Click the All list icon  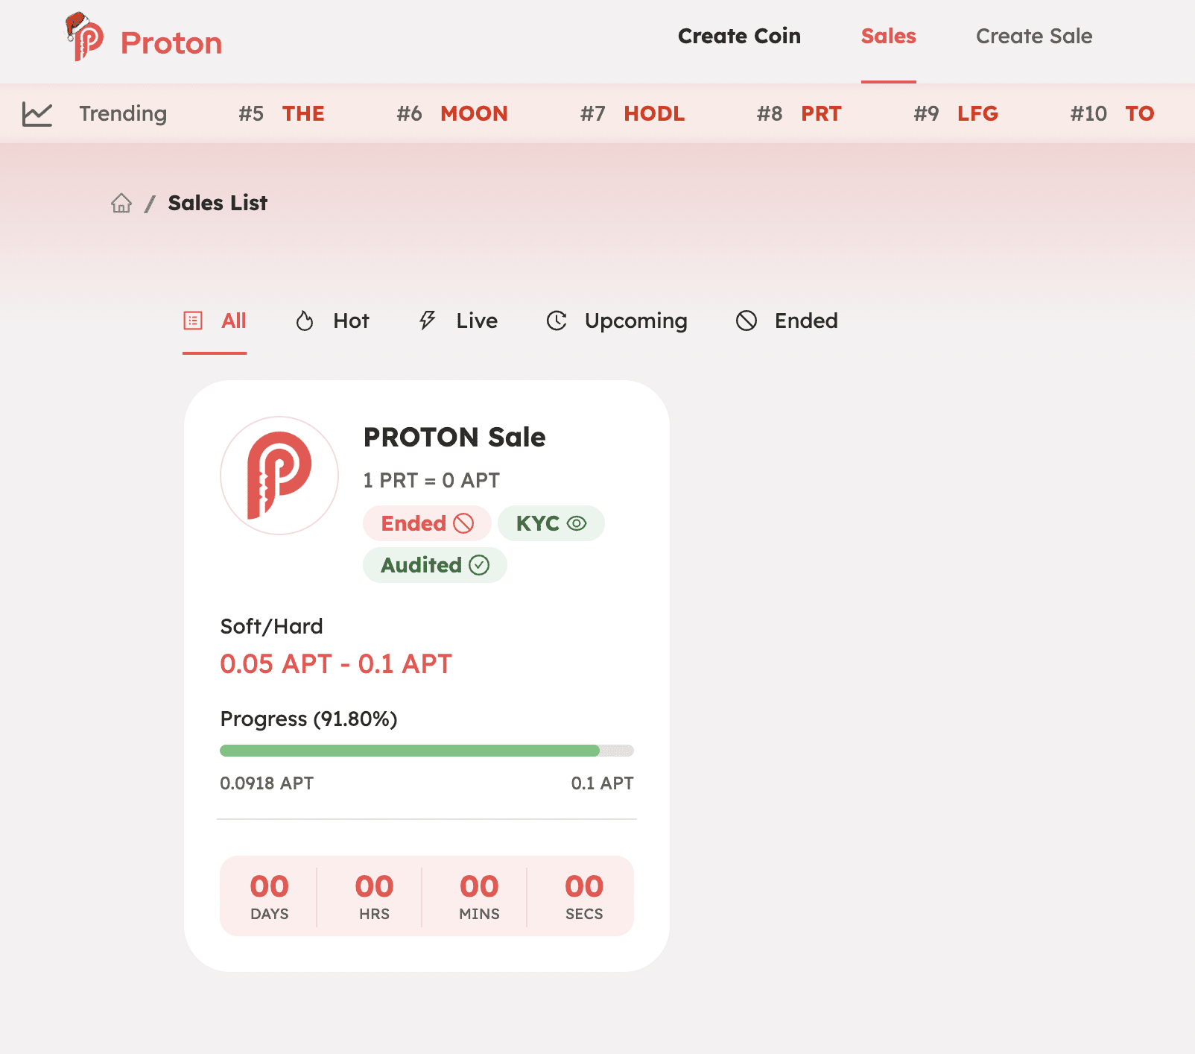[x=193, y=321]
